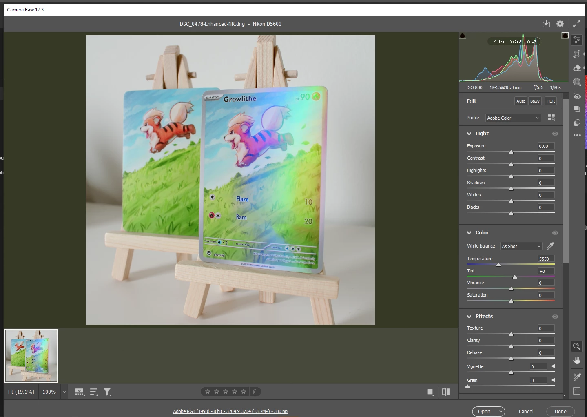Expand the Grain options triangle
This screenshot has width=587, height=417.
(553, 380)
